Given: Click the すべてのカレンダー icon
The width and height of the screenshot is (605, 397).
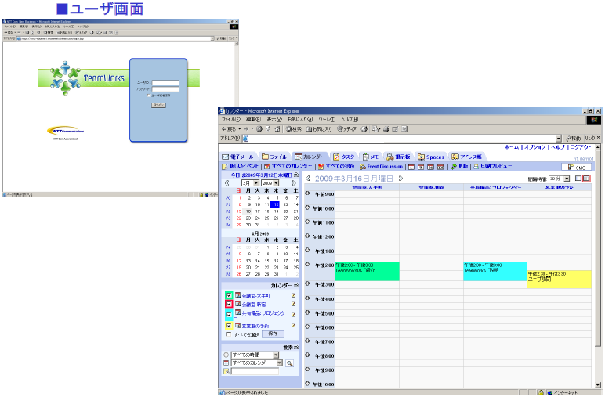Looking at the screenshot, I should click(x=266, y=167).
